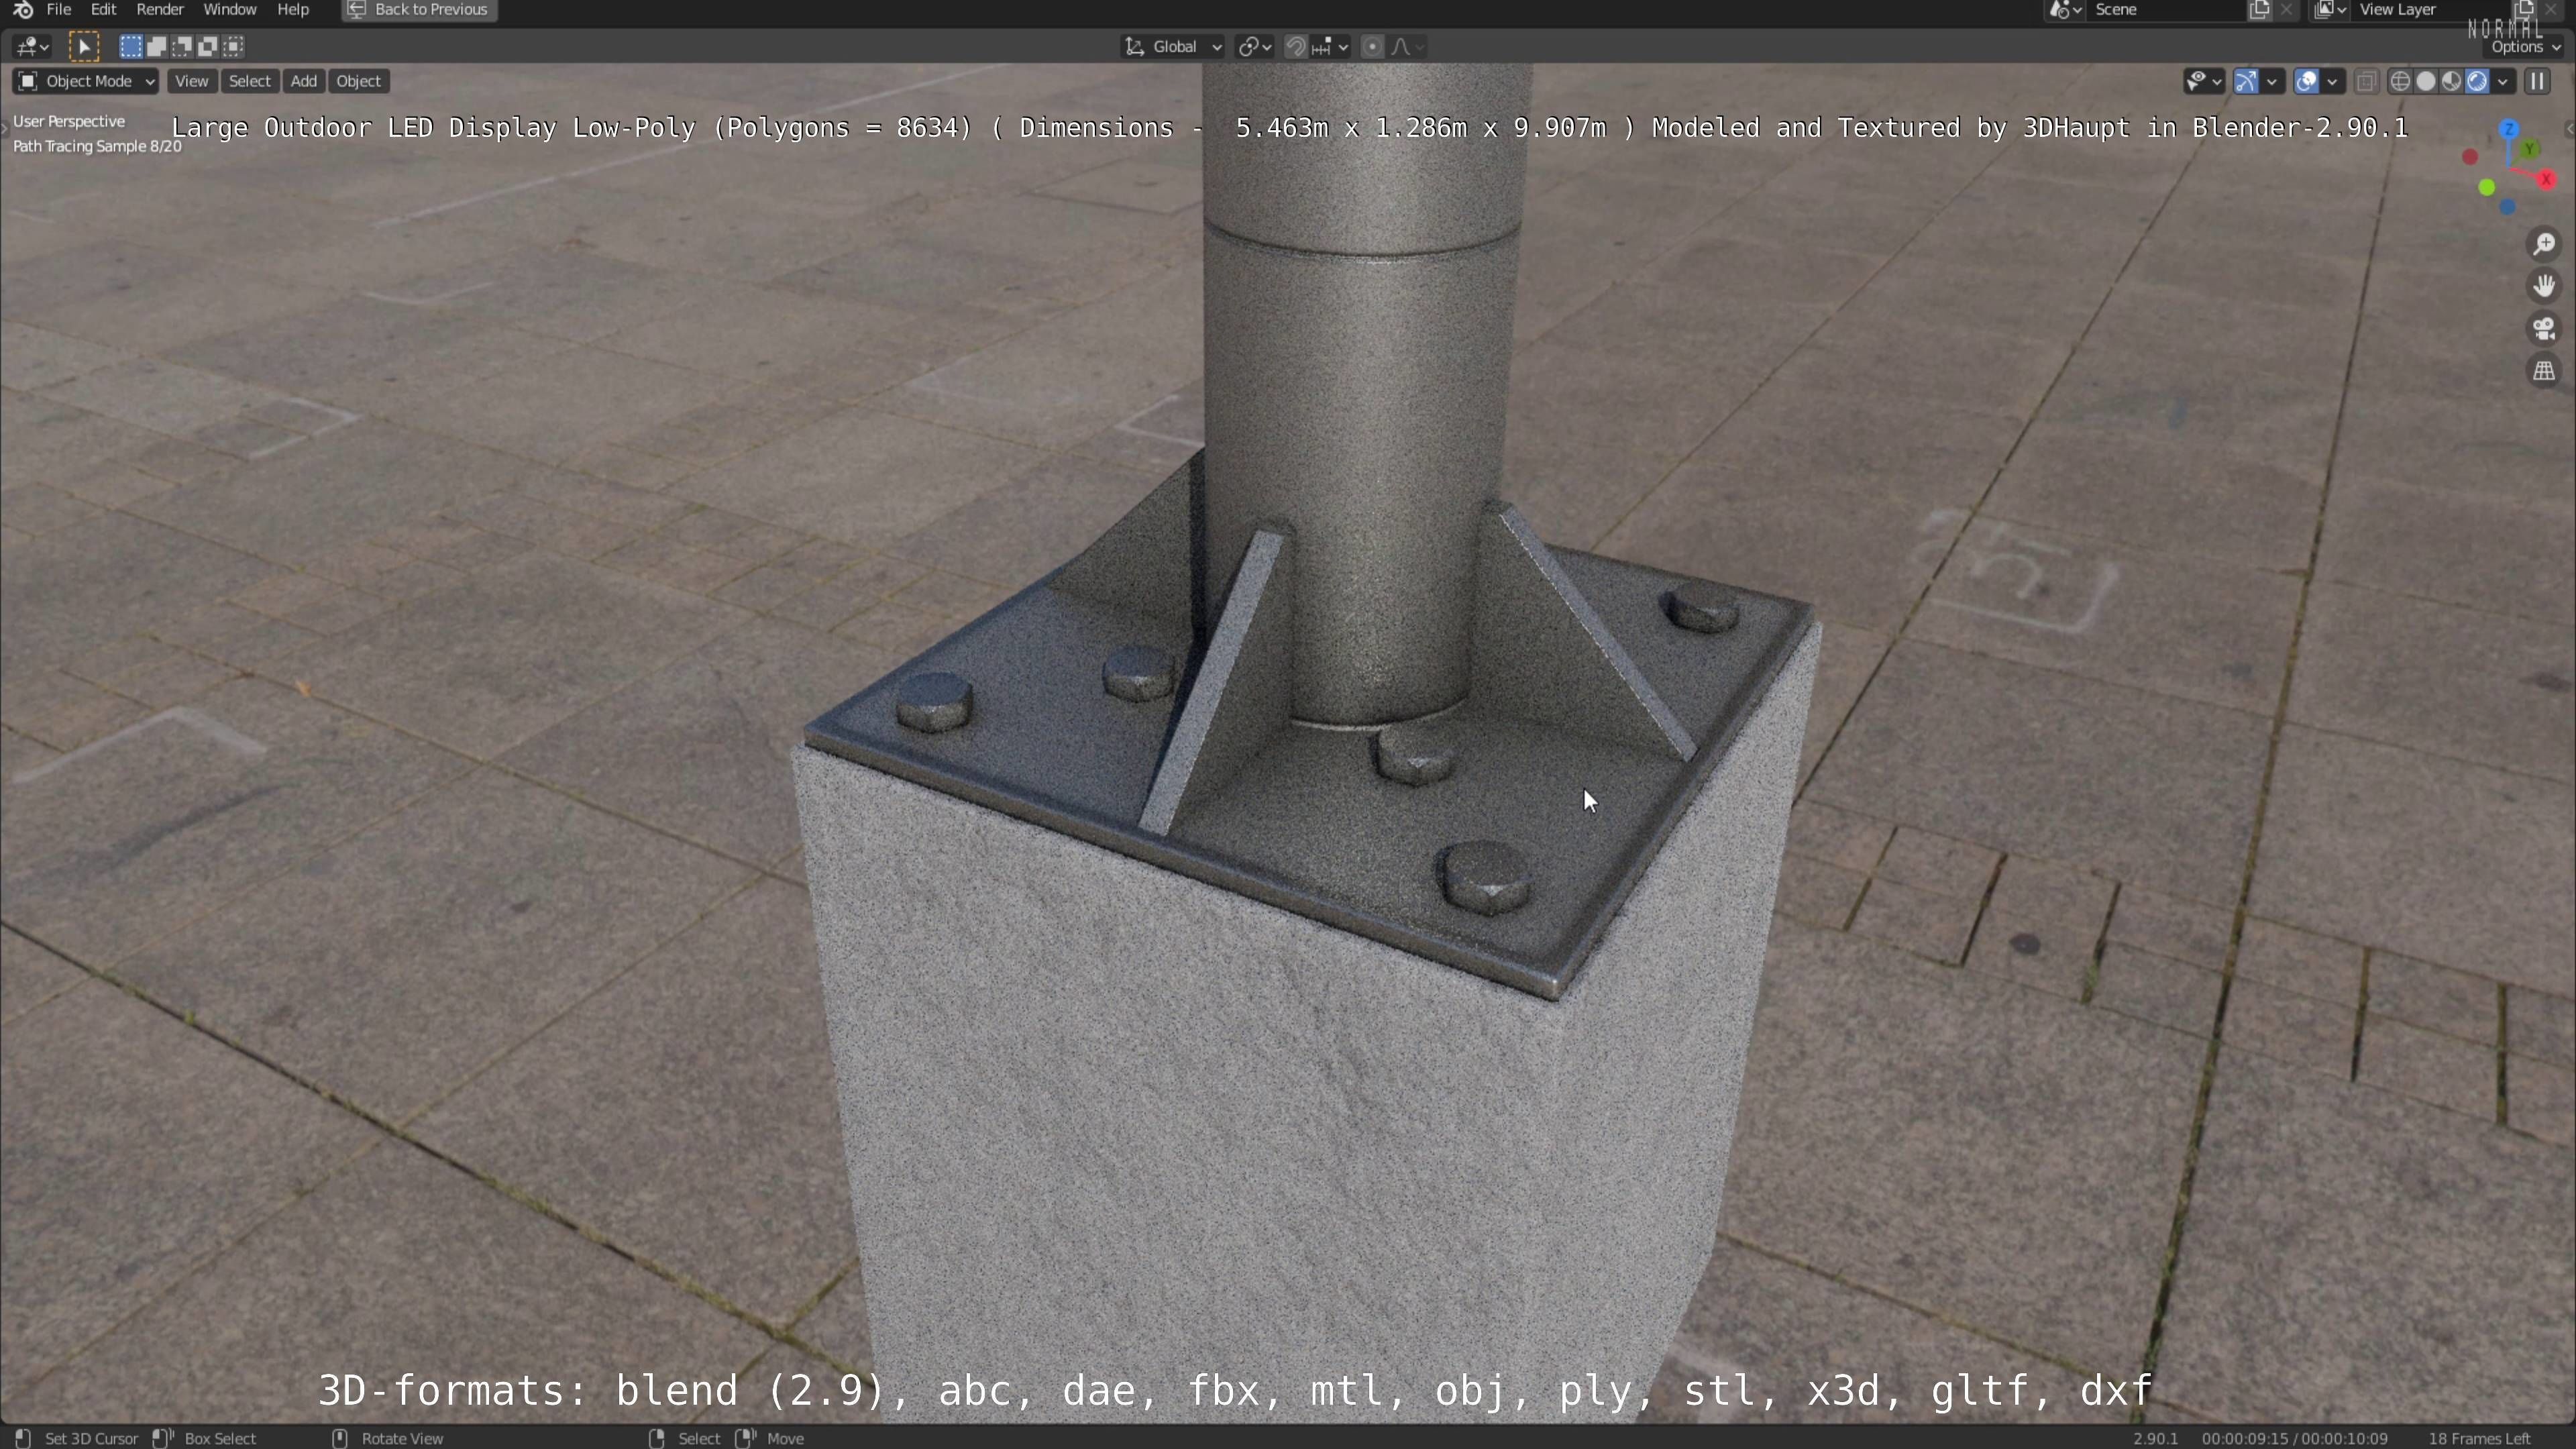Open the Render menu
The height and width of the screenshot is (1449, 2576).
[x=160, y=10]
